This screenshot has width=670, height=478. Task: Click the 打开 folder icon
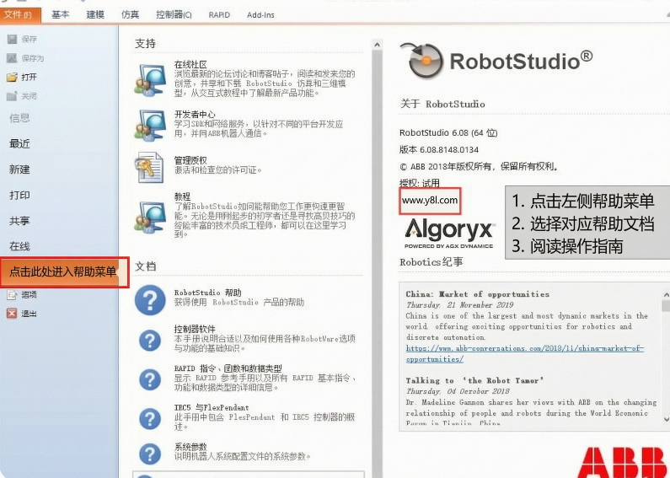tap(12, 77)
